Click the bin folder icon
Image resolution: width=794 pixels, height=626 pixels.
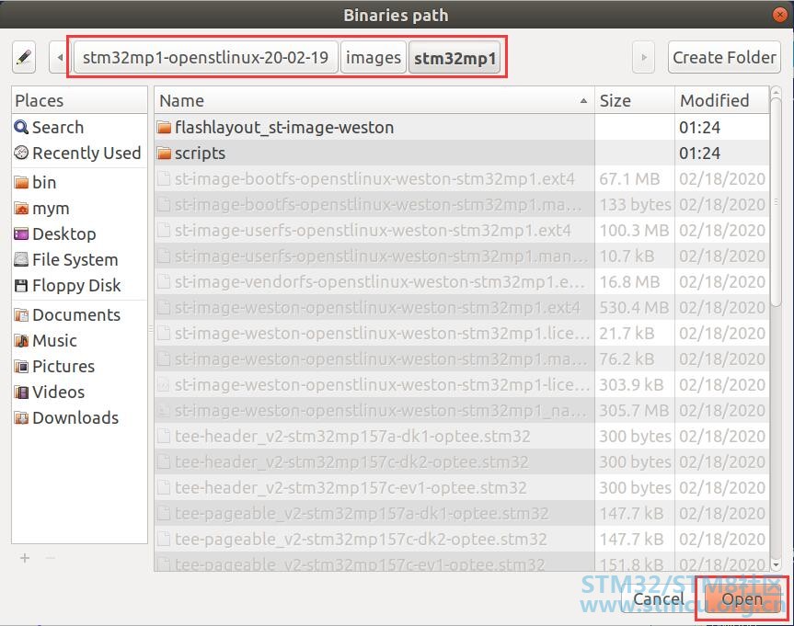(21, 182)
